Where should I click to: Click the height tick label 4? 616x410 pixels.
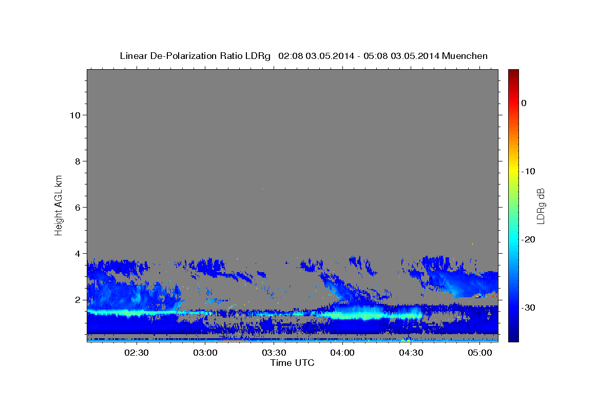[x=78, y=254]
